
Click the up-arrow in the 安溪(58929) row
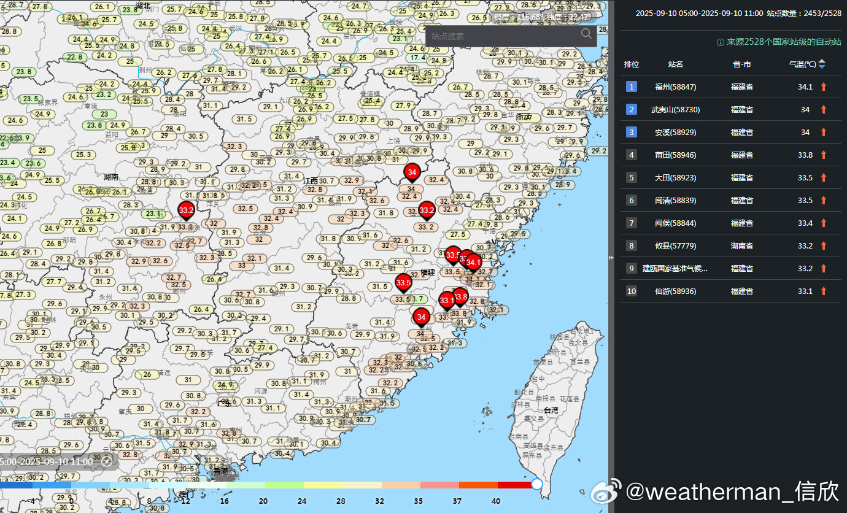824,132
